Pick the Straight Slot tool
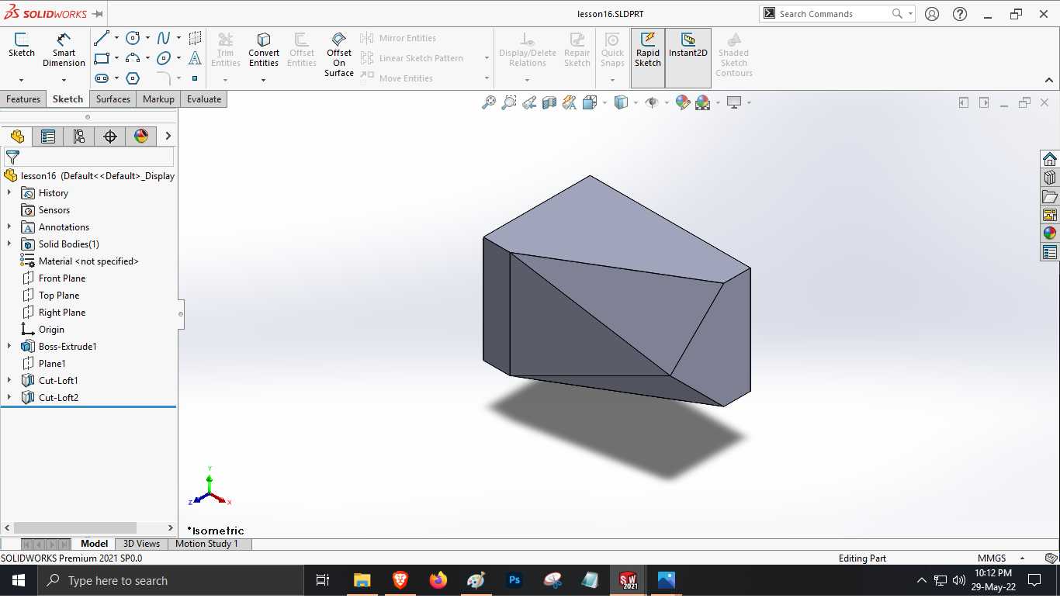This screenshot has width=1060, height=605. click(x=102, y=78)
